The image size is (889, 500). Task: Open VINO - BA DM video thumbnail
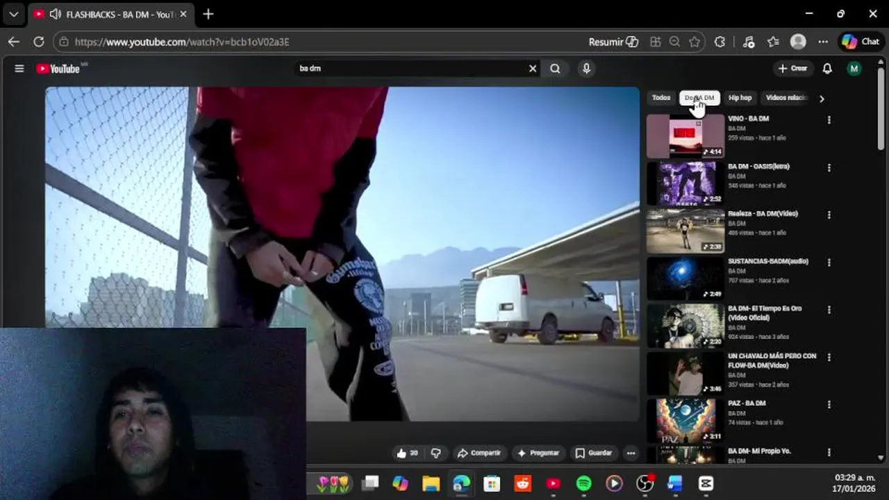(686, 136)
